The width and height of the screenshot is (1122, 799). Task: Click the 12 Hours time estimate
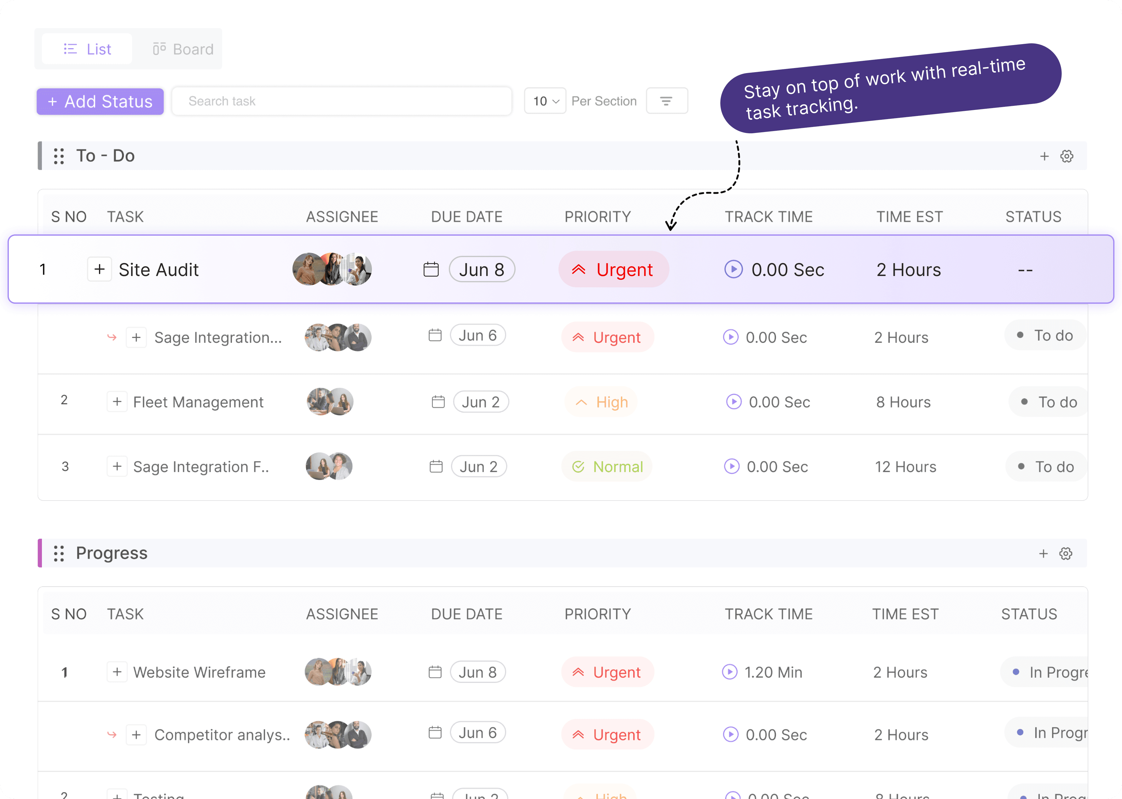click(x=905, y=467)
